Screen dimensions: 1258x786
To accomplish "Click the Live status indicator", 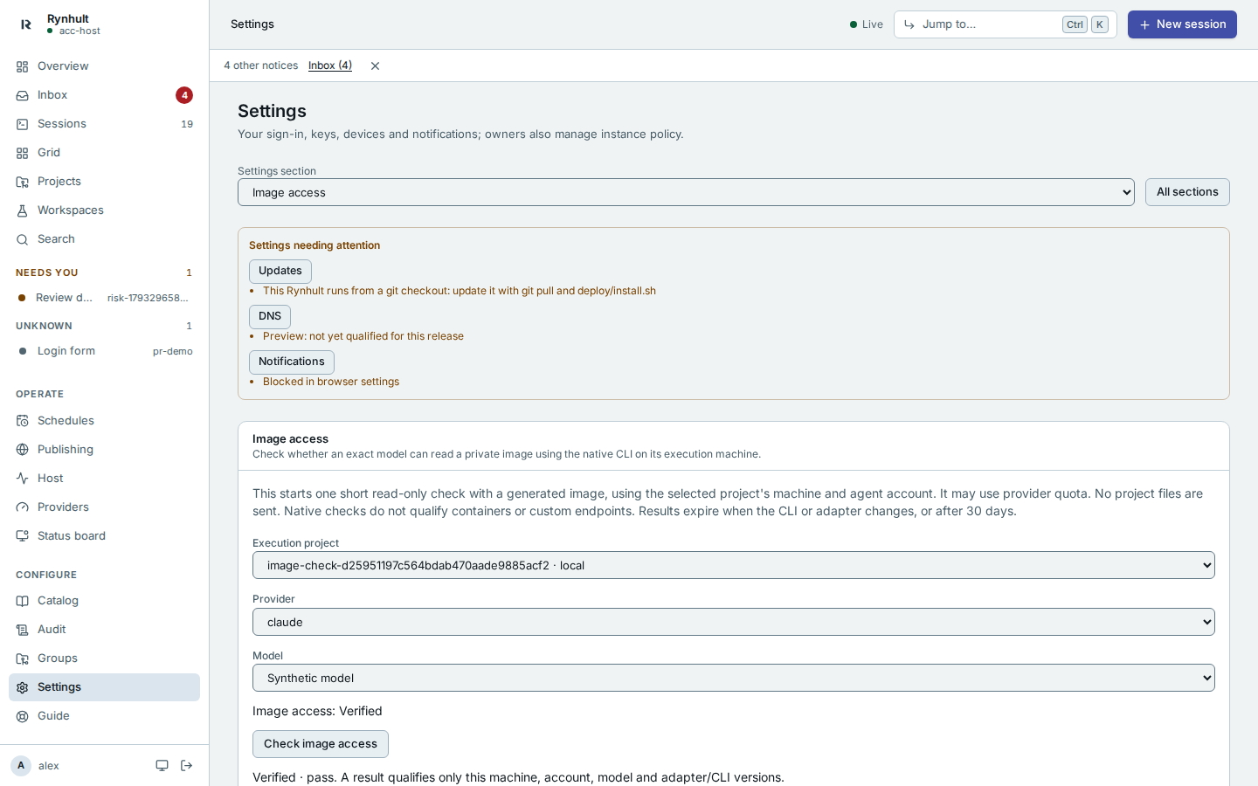I will point(867,24).
